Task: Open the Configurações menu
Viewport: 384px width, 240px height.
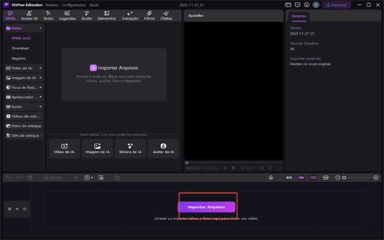Action: pyautogui.click(x=73, y=5)
